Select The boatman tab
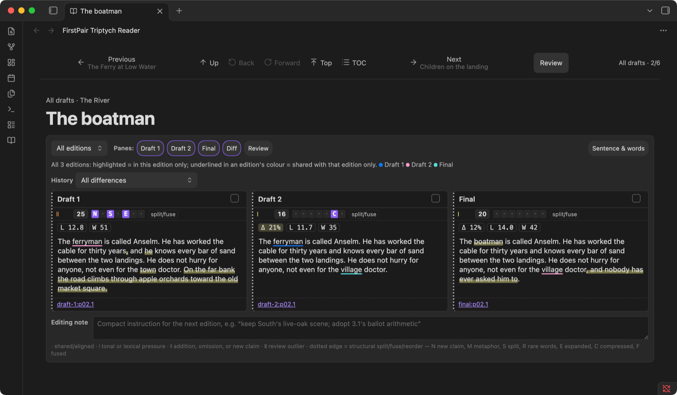This screenshot has height=395, width=677. click(116, 11)
